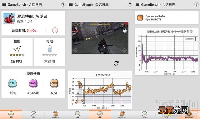Open the performance 36 FPS card
Viewport: 200px width, 119px height.
coord(17,52)
